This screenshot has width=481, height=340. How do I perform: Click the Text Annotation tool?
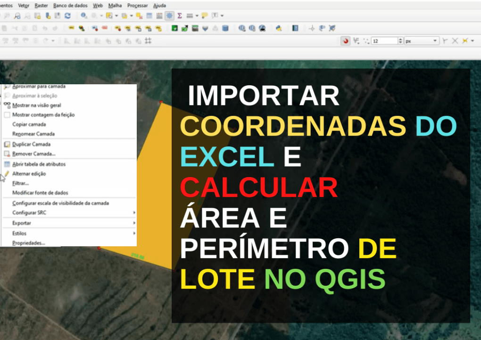click(x=215, y=16)
